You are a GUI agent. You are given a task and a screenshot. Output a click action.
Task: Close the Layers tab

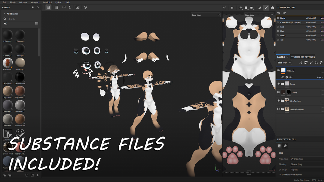pos(287,57)
